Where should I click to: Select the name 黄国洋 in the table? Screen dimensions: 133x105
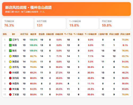point(15,56)
